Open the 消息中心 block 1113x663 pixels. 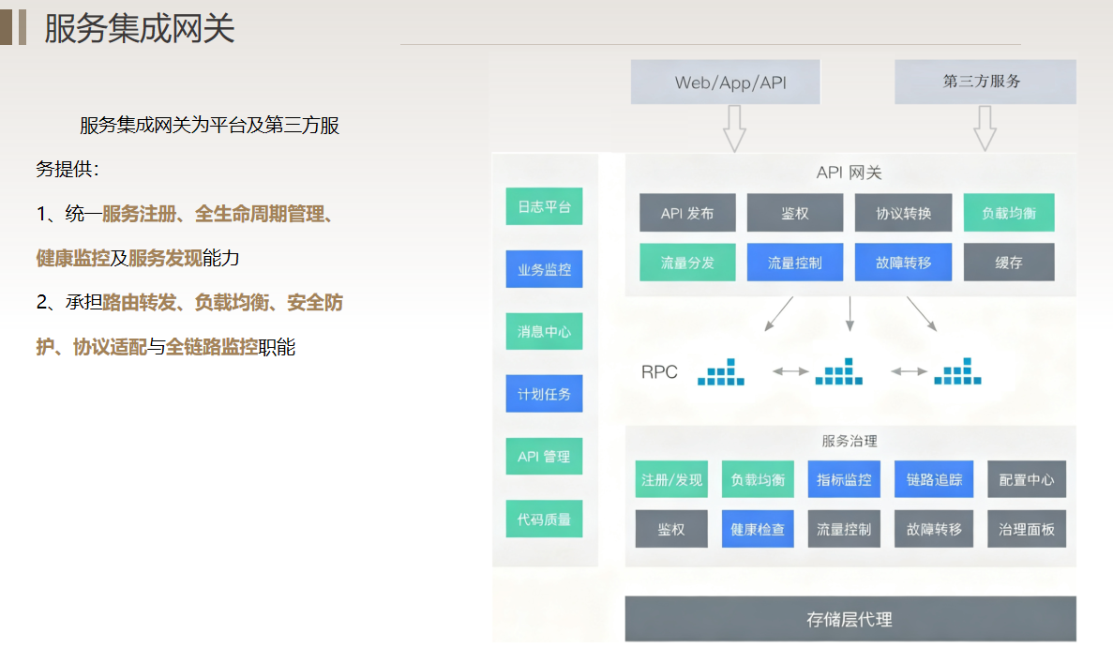(x=544, y=331)
